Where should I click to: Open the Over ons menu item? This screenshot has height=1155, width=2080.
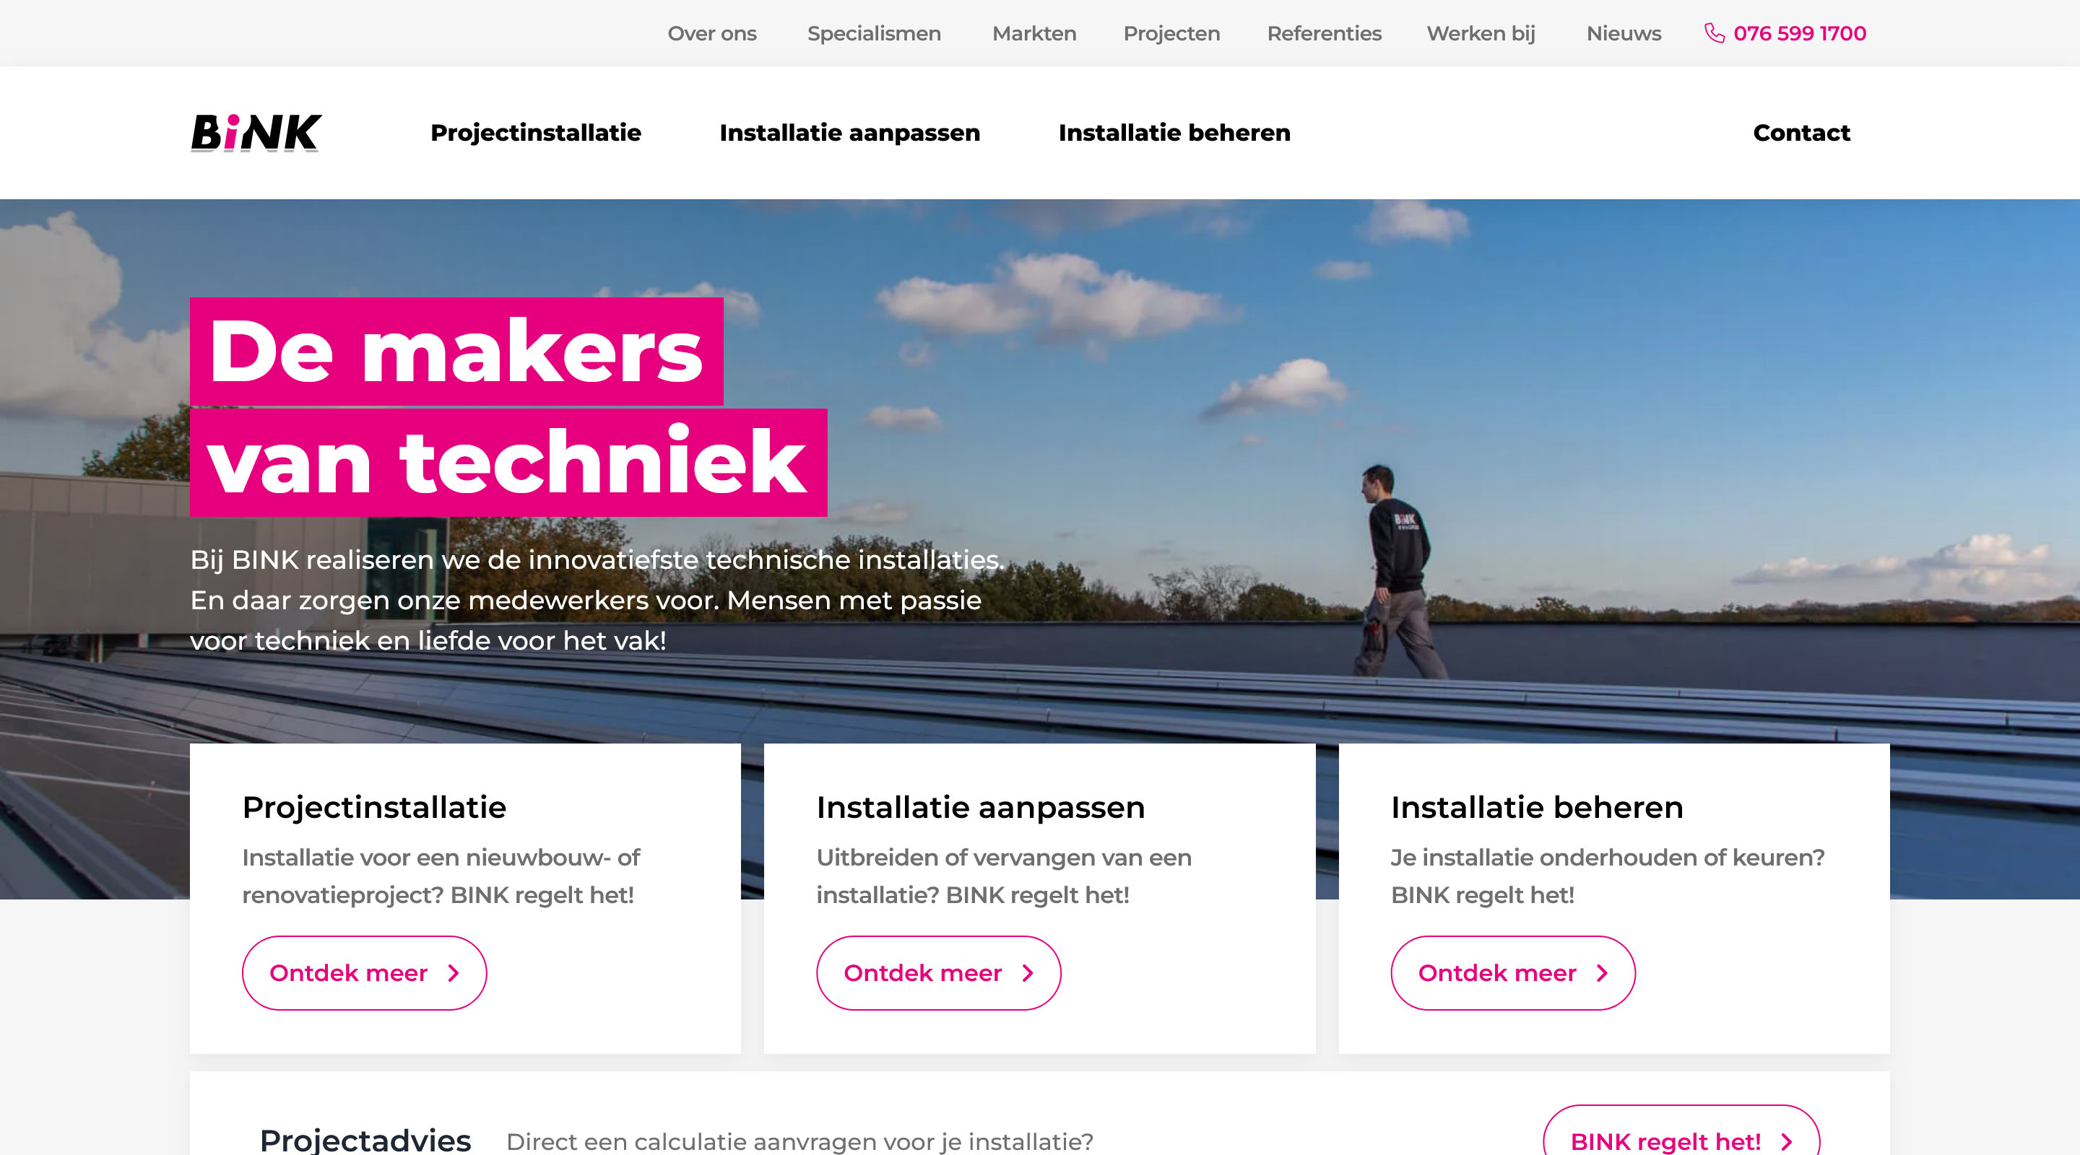712,33
